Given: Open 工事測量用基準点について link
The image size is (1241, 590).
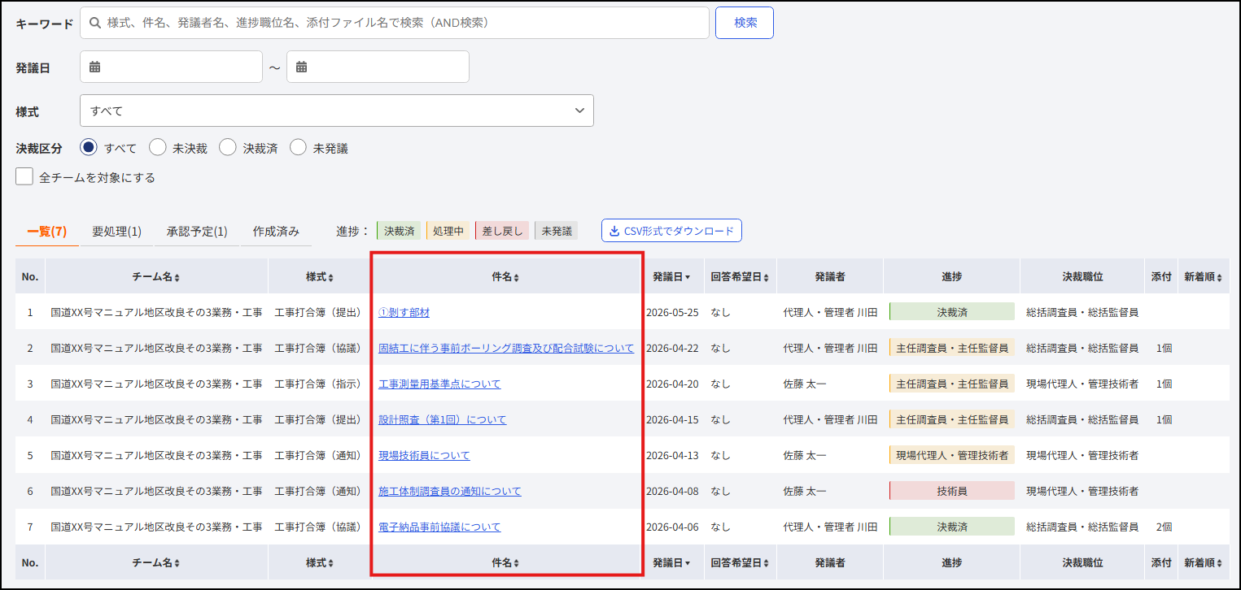Looking at the screenshot, I should [x=439, y=384].
